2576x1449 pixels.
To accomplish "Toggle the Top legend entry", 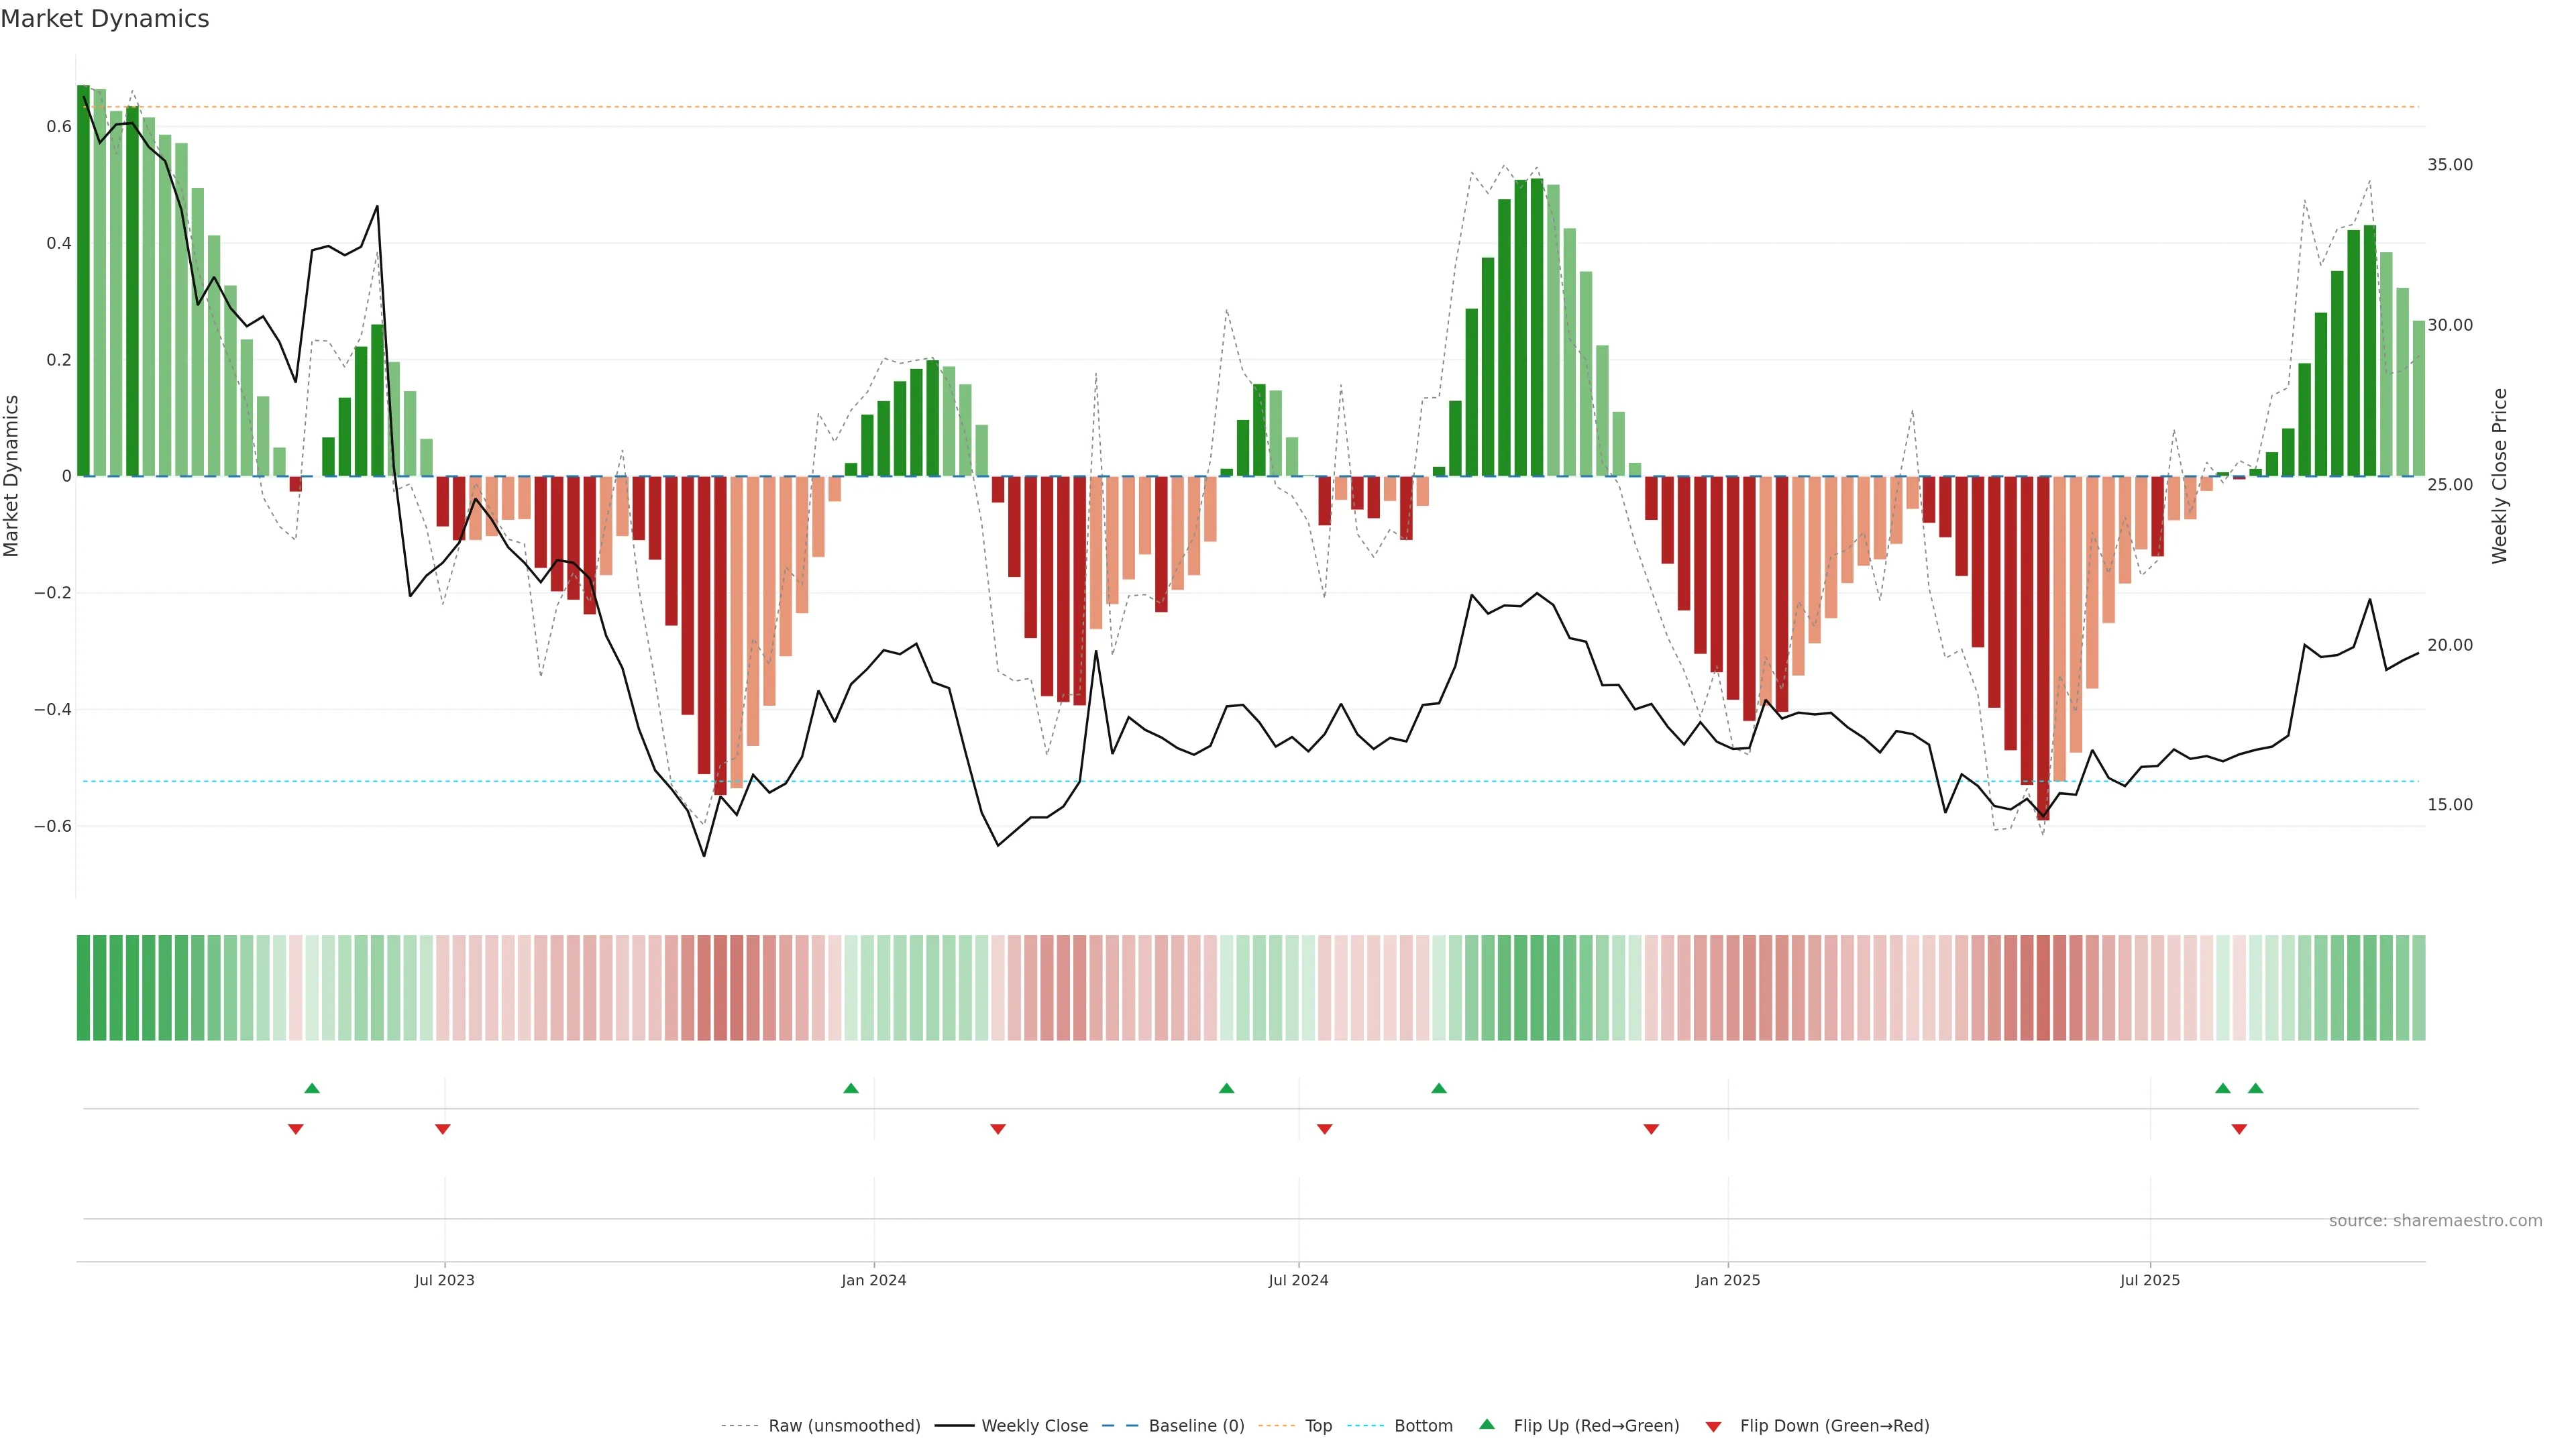I will [x=1318, y=1426].
